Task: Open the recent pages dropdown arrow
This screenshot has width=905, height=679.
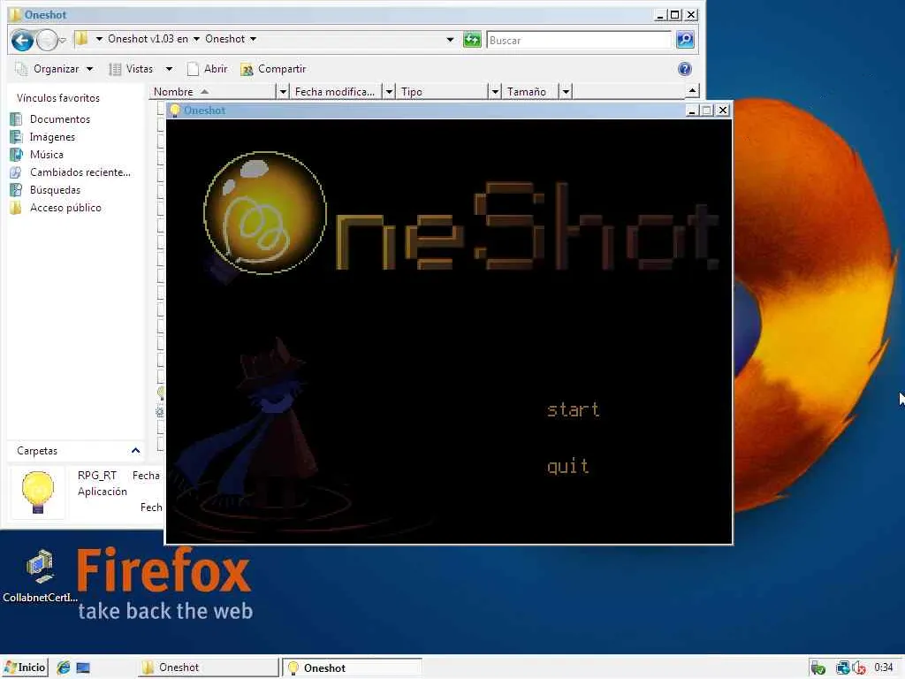Action: tap(63, 40)
